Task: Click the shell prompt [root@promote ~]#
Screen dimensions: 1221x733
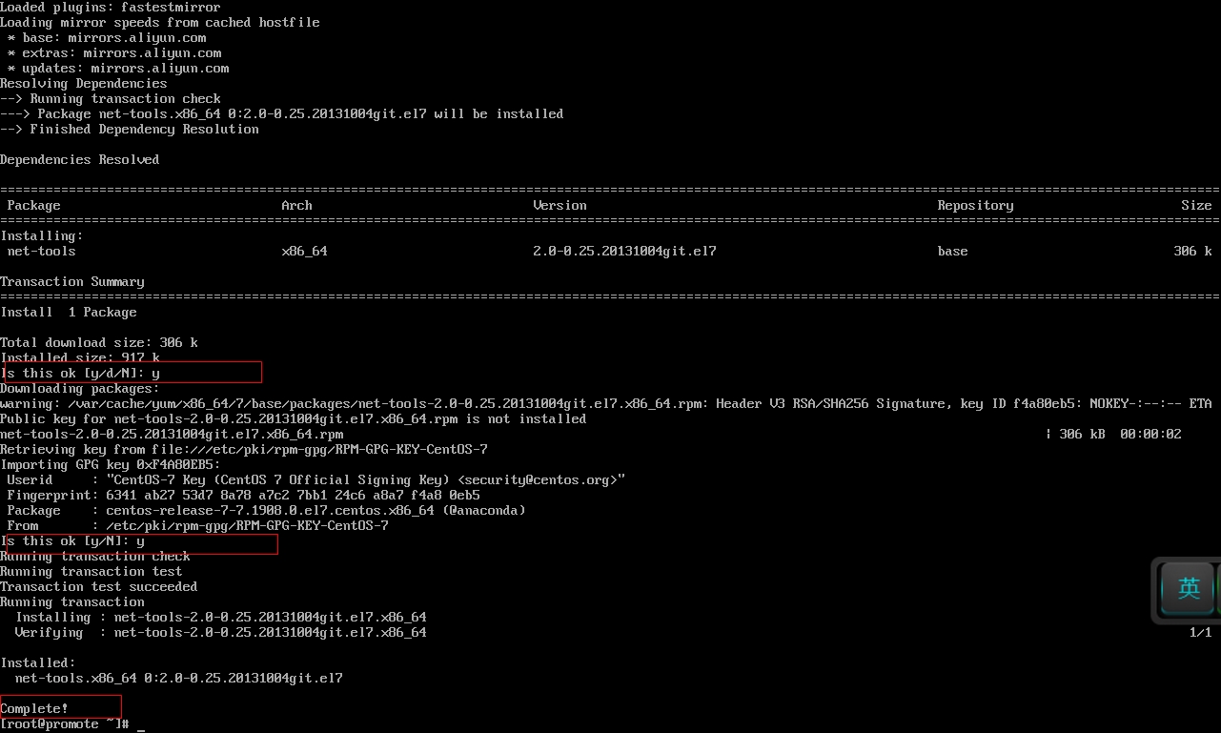Action: click(x=65, y=724)
